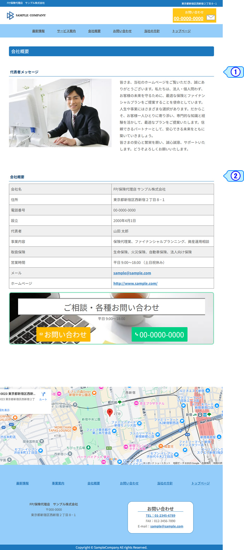
Task: Click the 山田 太郎 table cell
Action: click(x=162, y=231)
